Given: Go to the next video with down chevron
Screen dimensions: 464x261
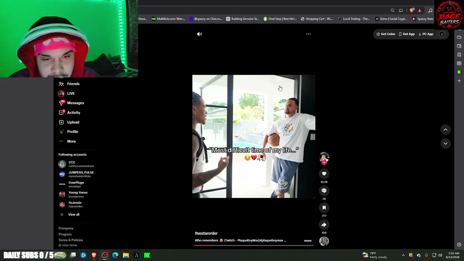Looking at the screenshot, I should 446,144.
